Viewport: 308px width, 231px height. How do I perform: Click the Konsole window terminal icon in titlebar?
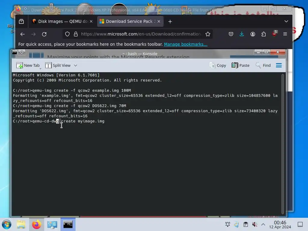pyautogui.click(x=15, y=52)
